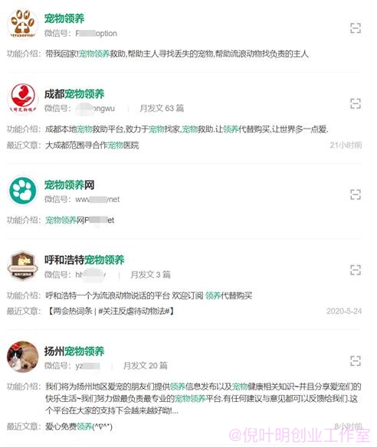Click QR code icon beside 宠物领养网
377x447 pixels.
coord(356,194)
